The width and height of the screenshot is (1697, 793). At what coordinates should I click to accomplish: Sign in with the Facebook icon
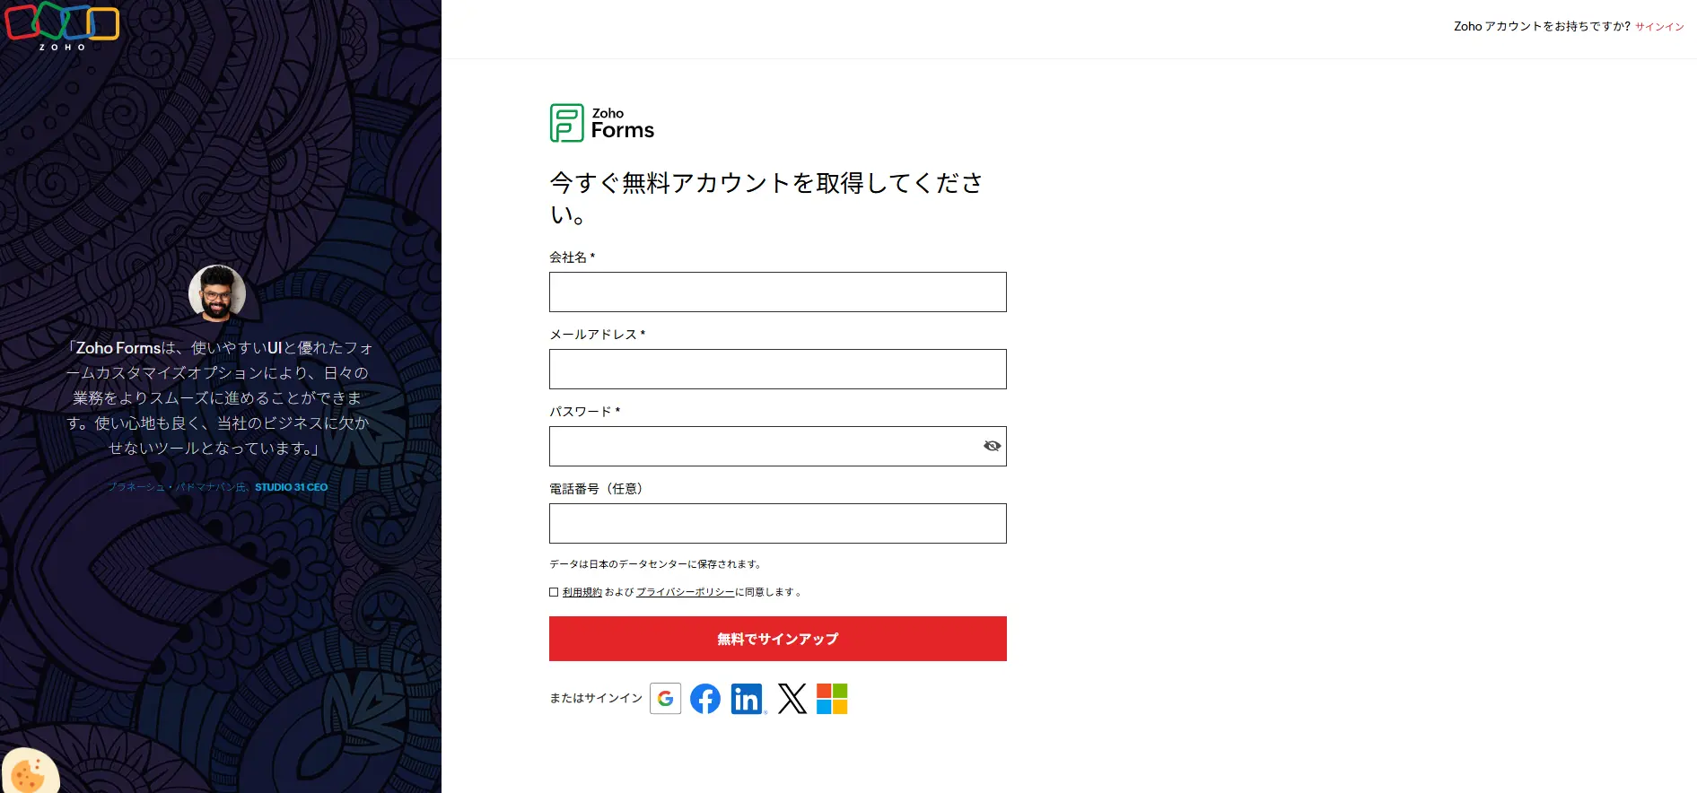[x=705, y=699]
